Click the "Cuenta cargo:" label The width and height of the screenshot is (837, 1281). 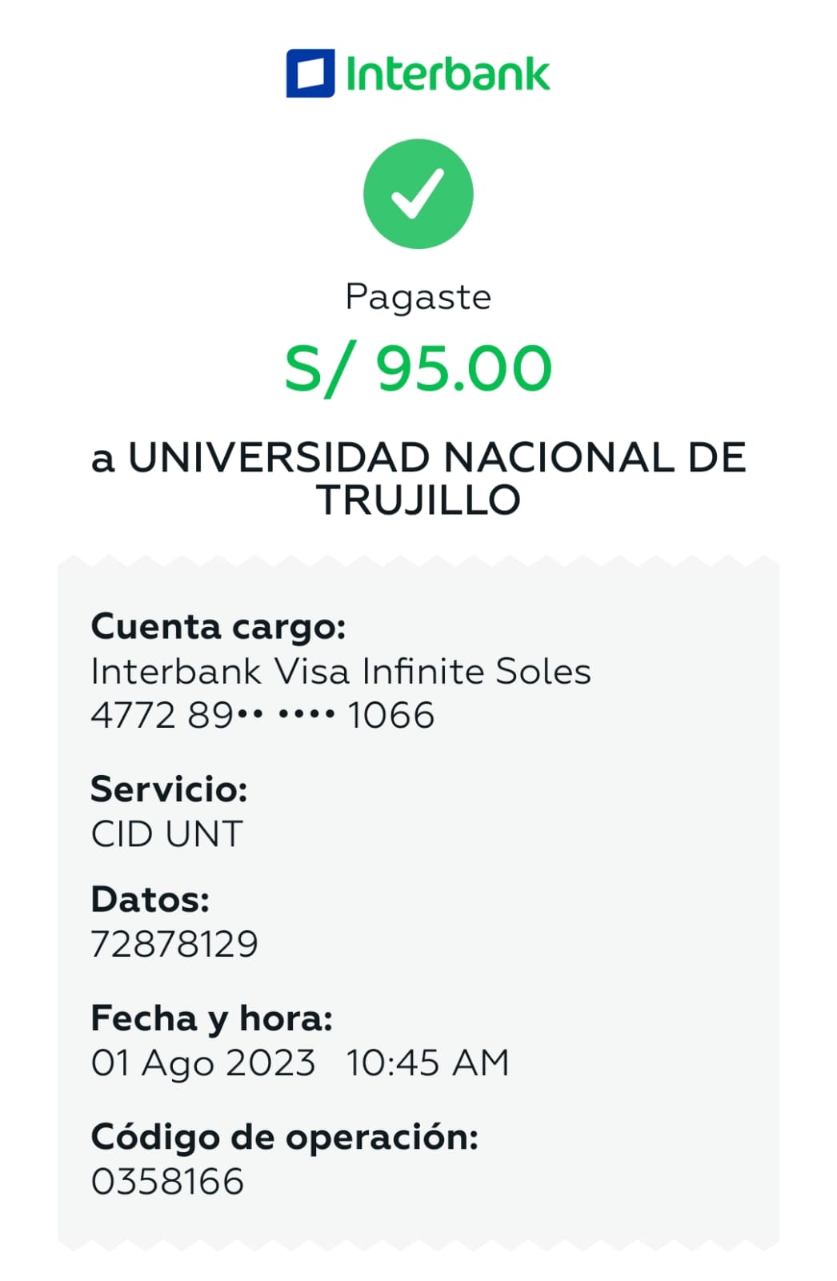coord(218,626)
